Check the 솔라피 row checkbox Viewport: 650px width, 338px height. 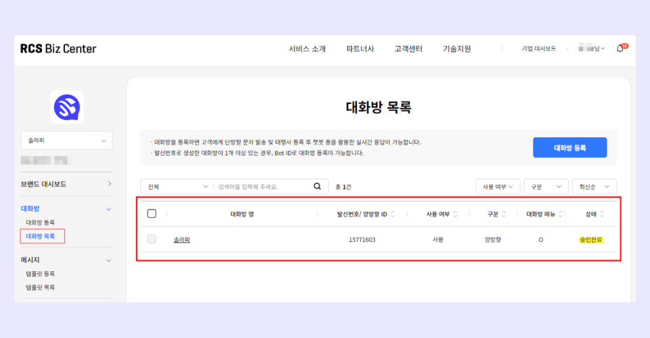click(152, 239)
